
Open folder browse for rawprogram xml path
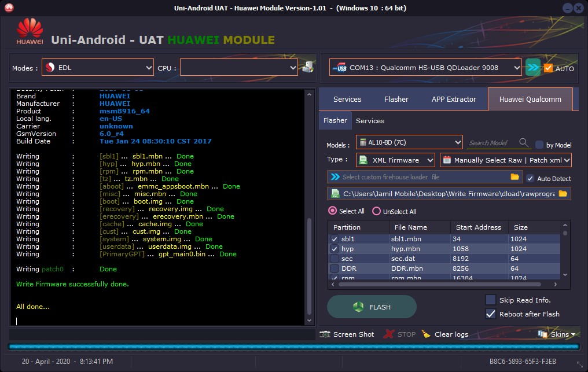[563, 193]
